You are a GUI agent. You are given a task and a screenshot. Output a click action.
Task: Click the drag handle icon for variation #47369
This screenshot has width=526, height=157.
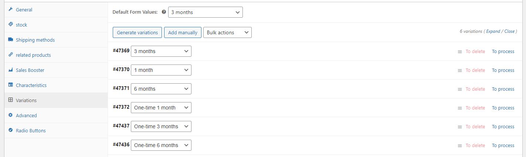(x=460, y=52)
